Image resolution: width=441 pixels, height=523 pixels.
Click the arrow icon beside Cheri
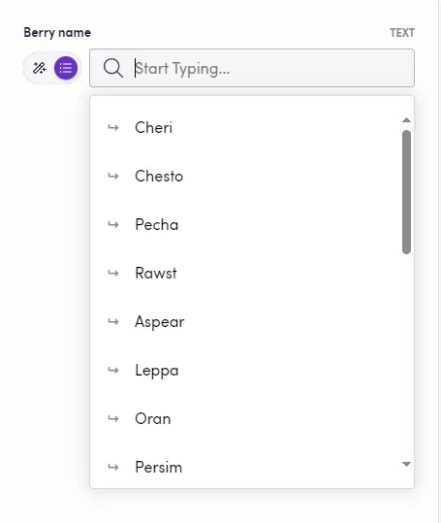(113, 127)
